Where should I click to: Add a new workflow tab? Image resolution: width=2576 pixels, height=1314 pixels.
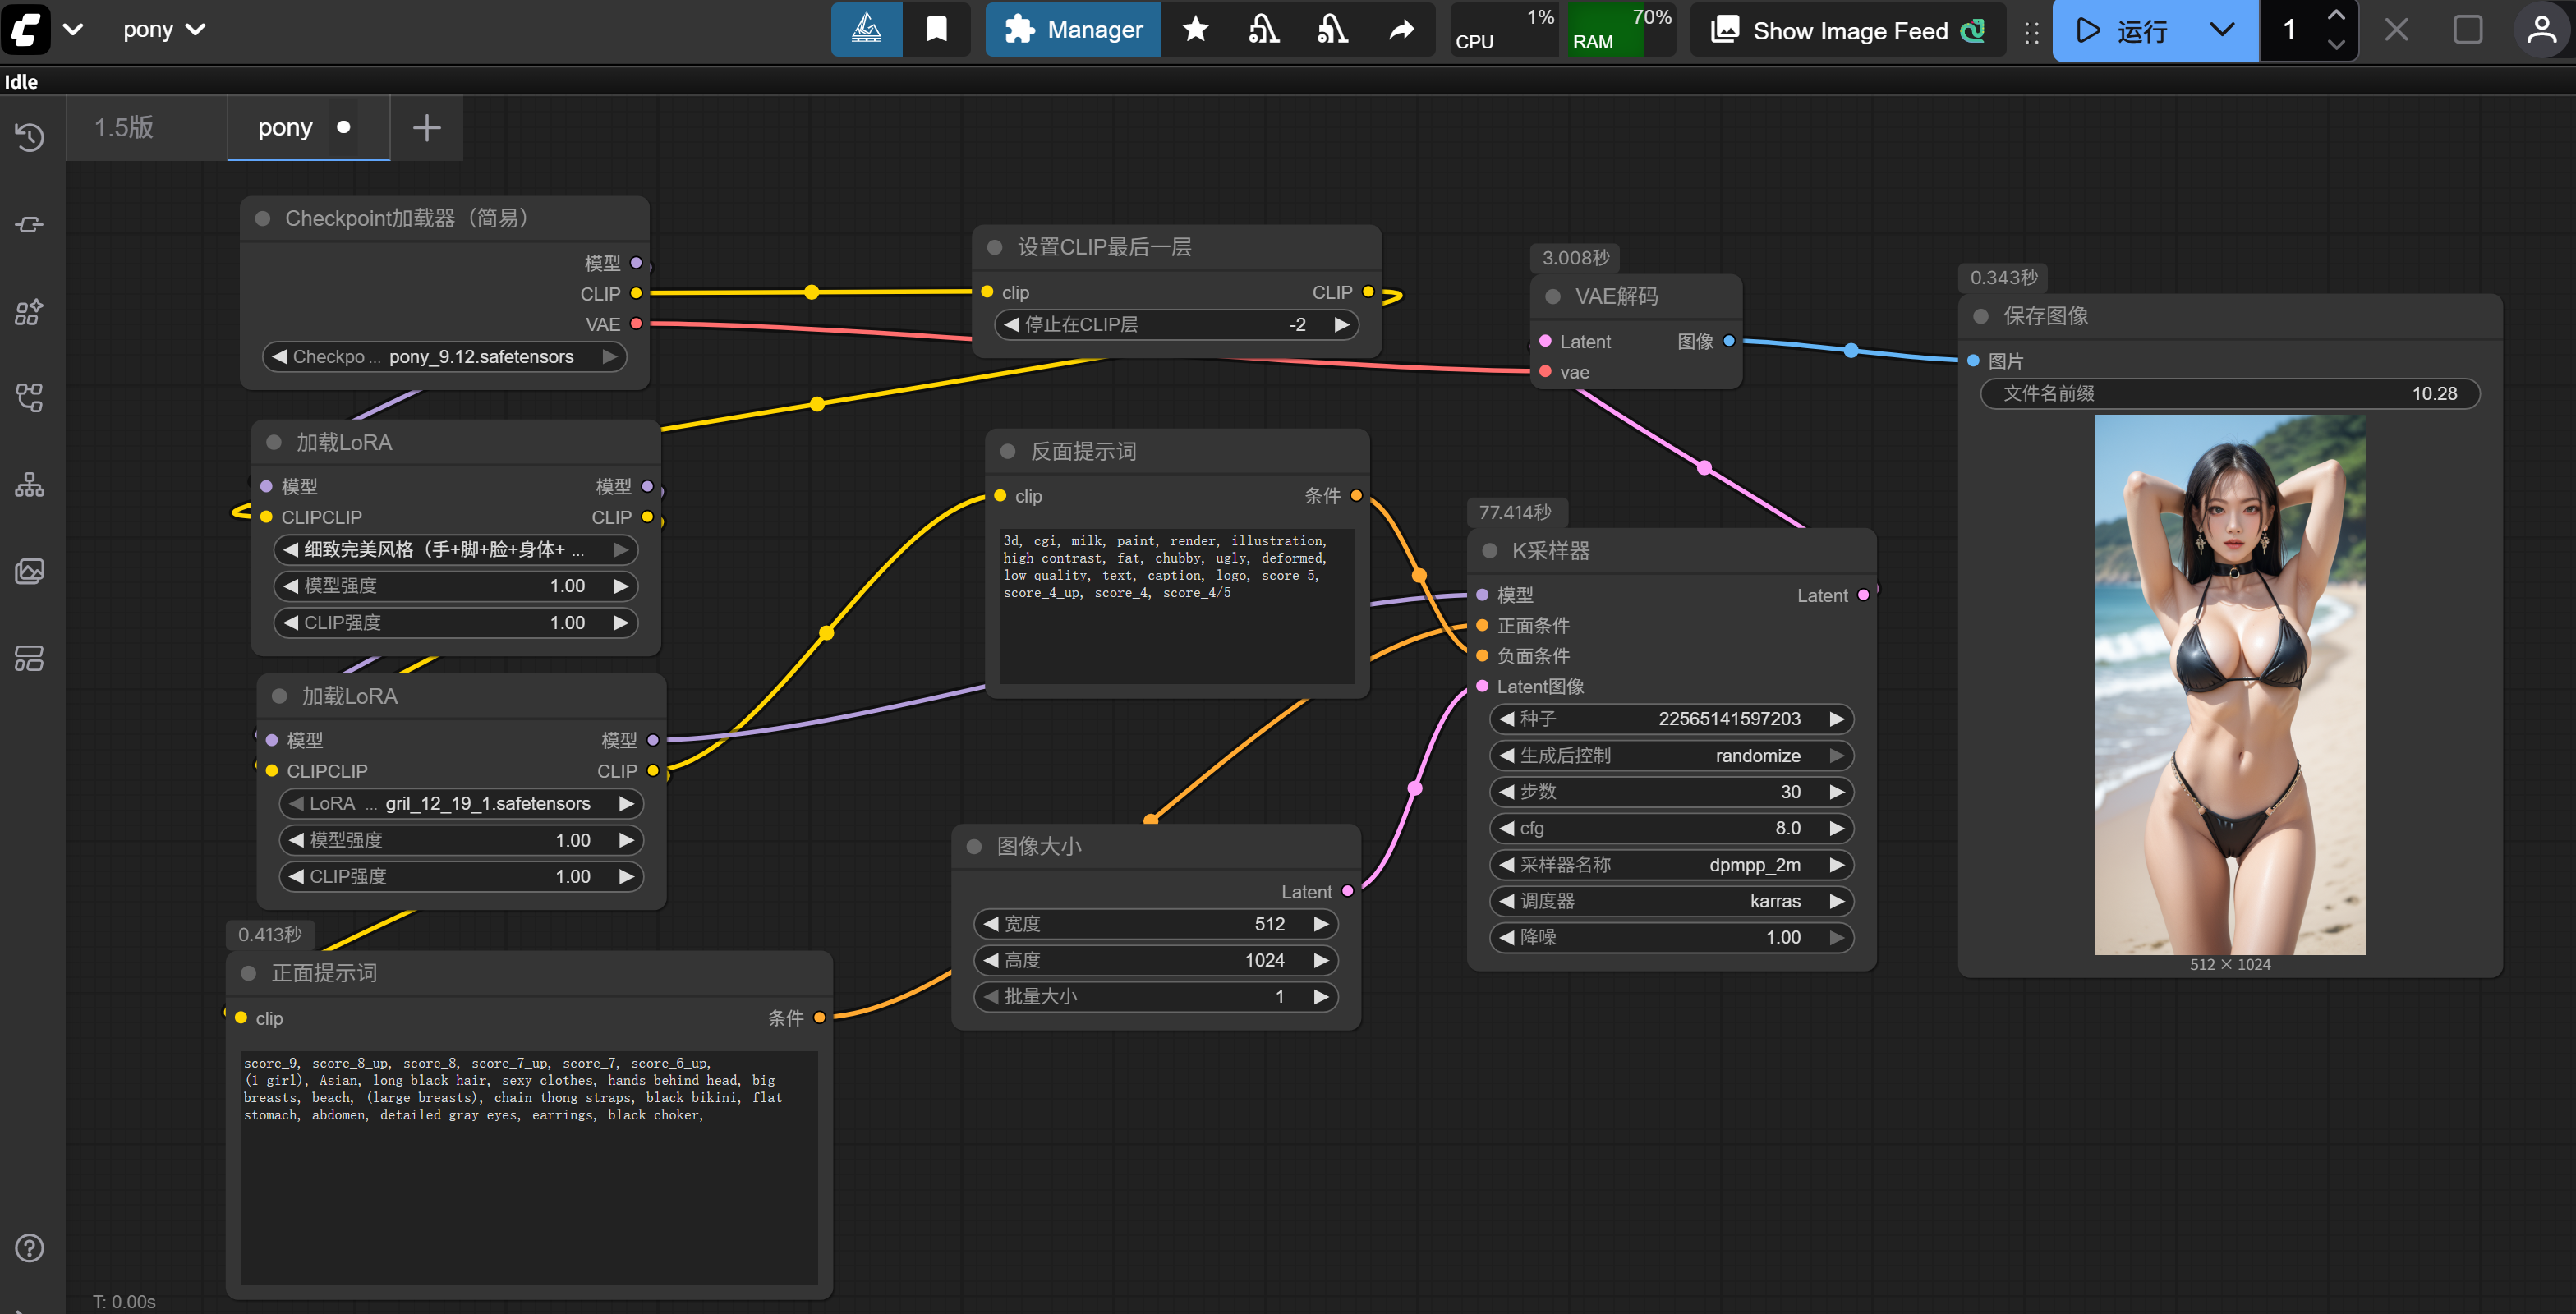click(x=426, y=128)
